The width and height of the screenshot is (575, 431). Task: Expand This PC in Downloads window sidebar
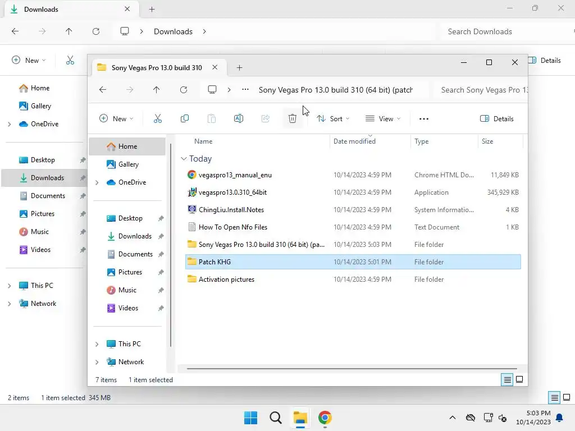pyautogui.click(x=10, y=286)
